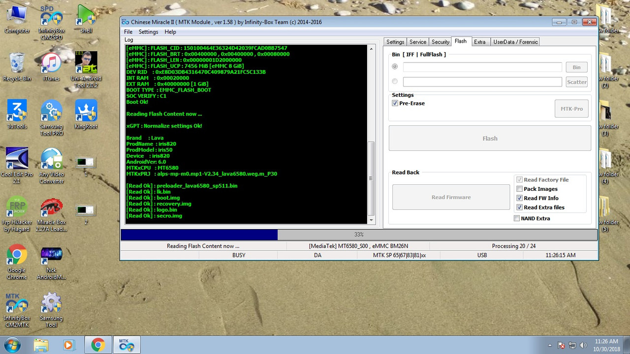Click log line 'MTKxCPU : MT6580'

pos(152,168)
